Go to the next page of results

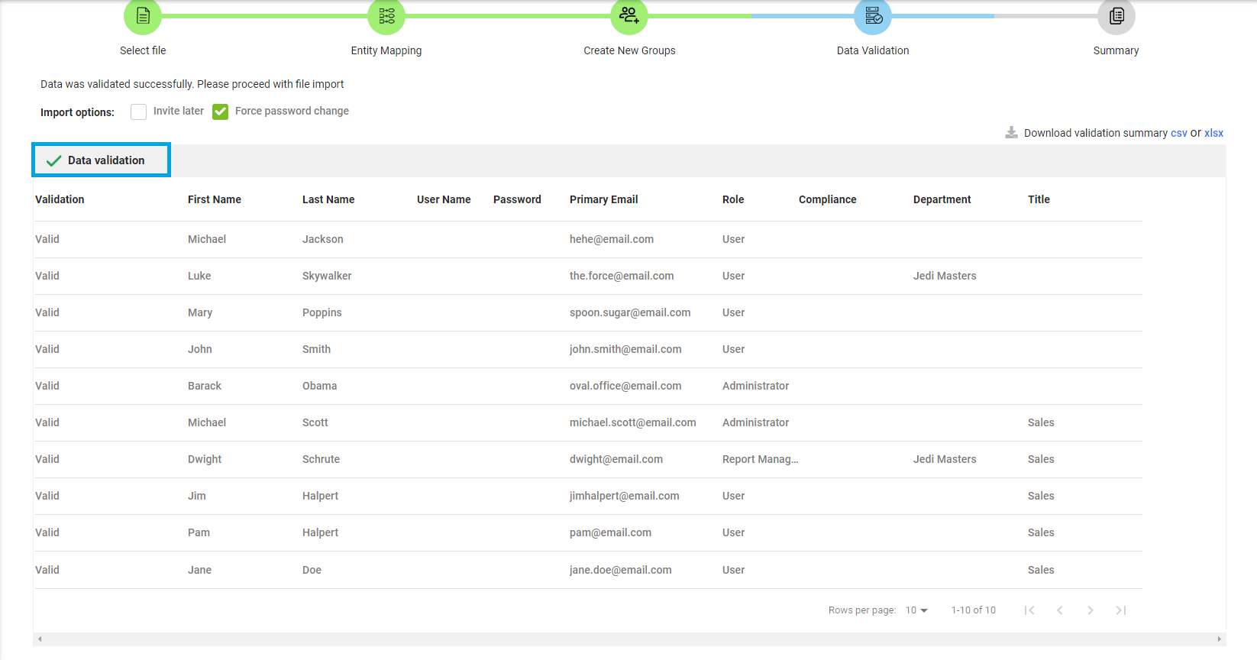tap(1091, 610)
